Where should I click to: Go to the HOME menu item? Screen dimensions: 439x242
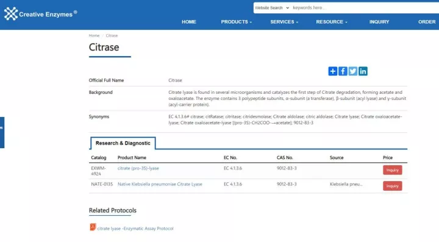[189, 22]
